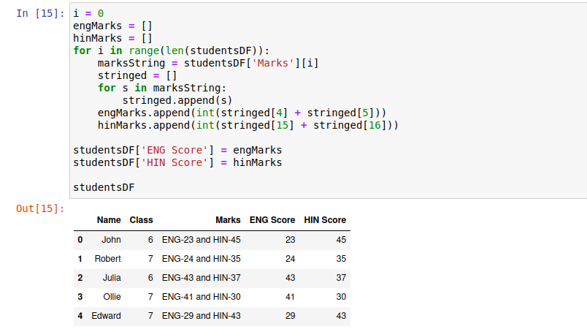Click the 'hinMarks = []' code line
This screenshot has height=332, width=587.
112,38
